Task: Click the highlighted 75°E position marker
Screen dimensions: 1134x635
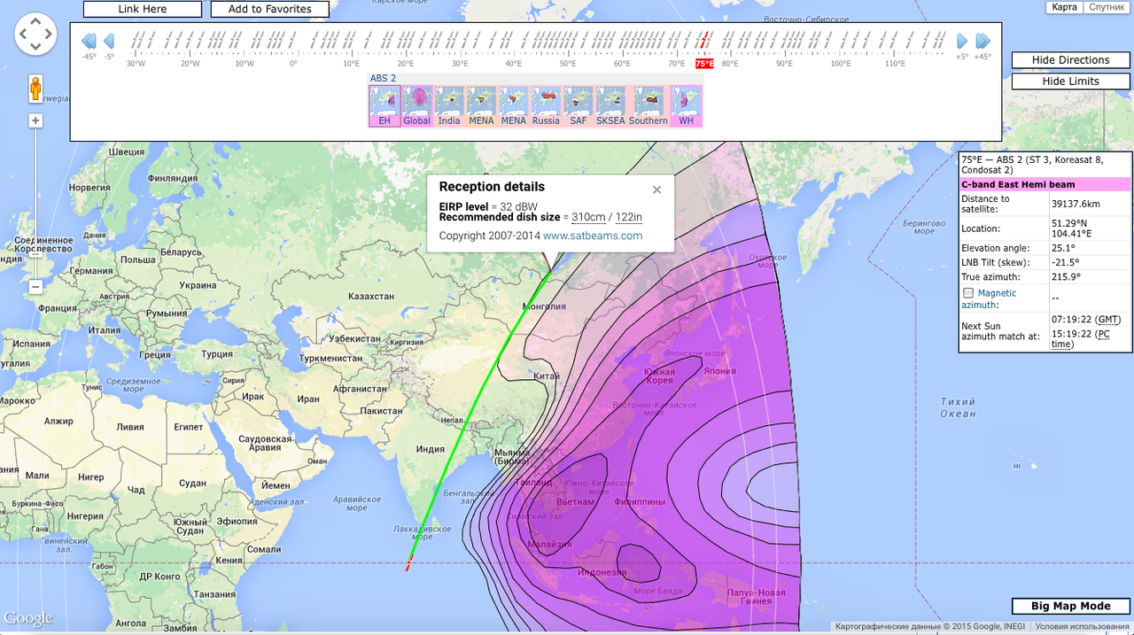Action: (x=704, y=64)
